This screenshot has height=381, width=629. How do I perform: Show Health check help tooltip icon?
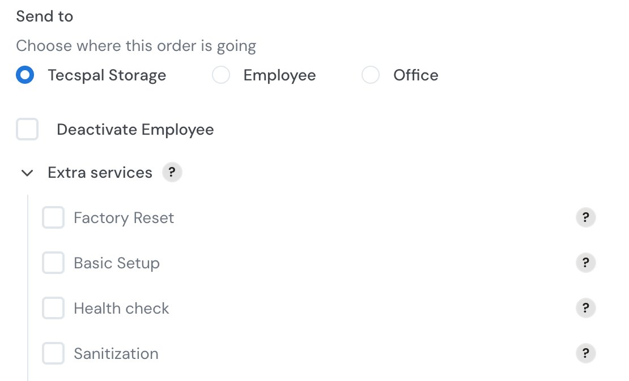[x=586, y=308]
